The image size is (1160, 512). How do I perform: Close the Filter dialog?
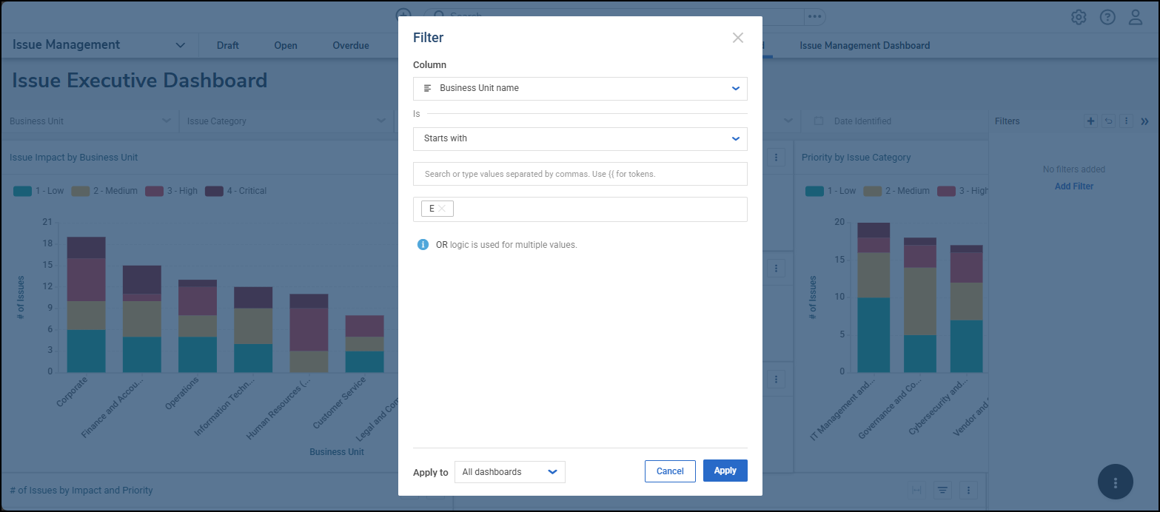[737, 38]
